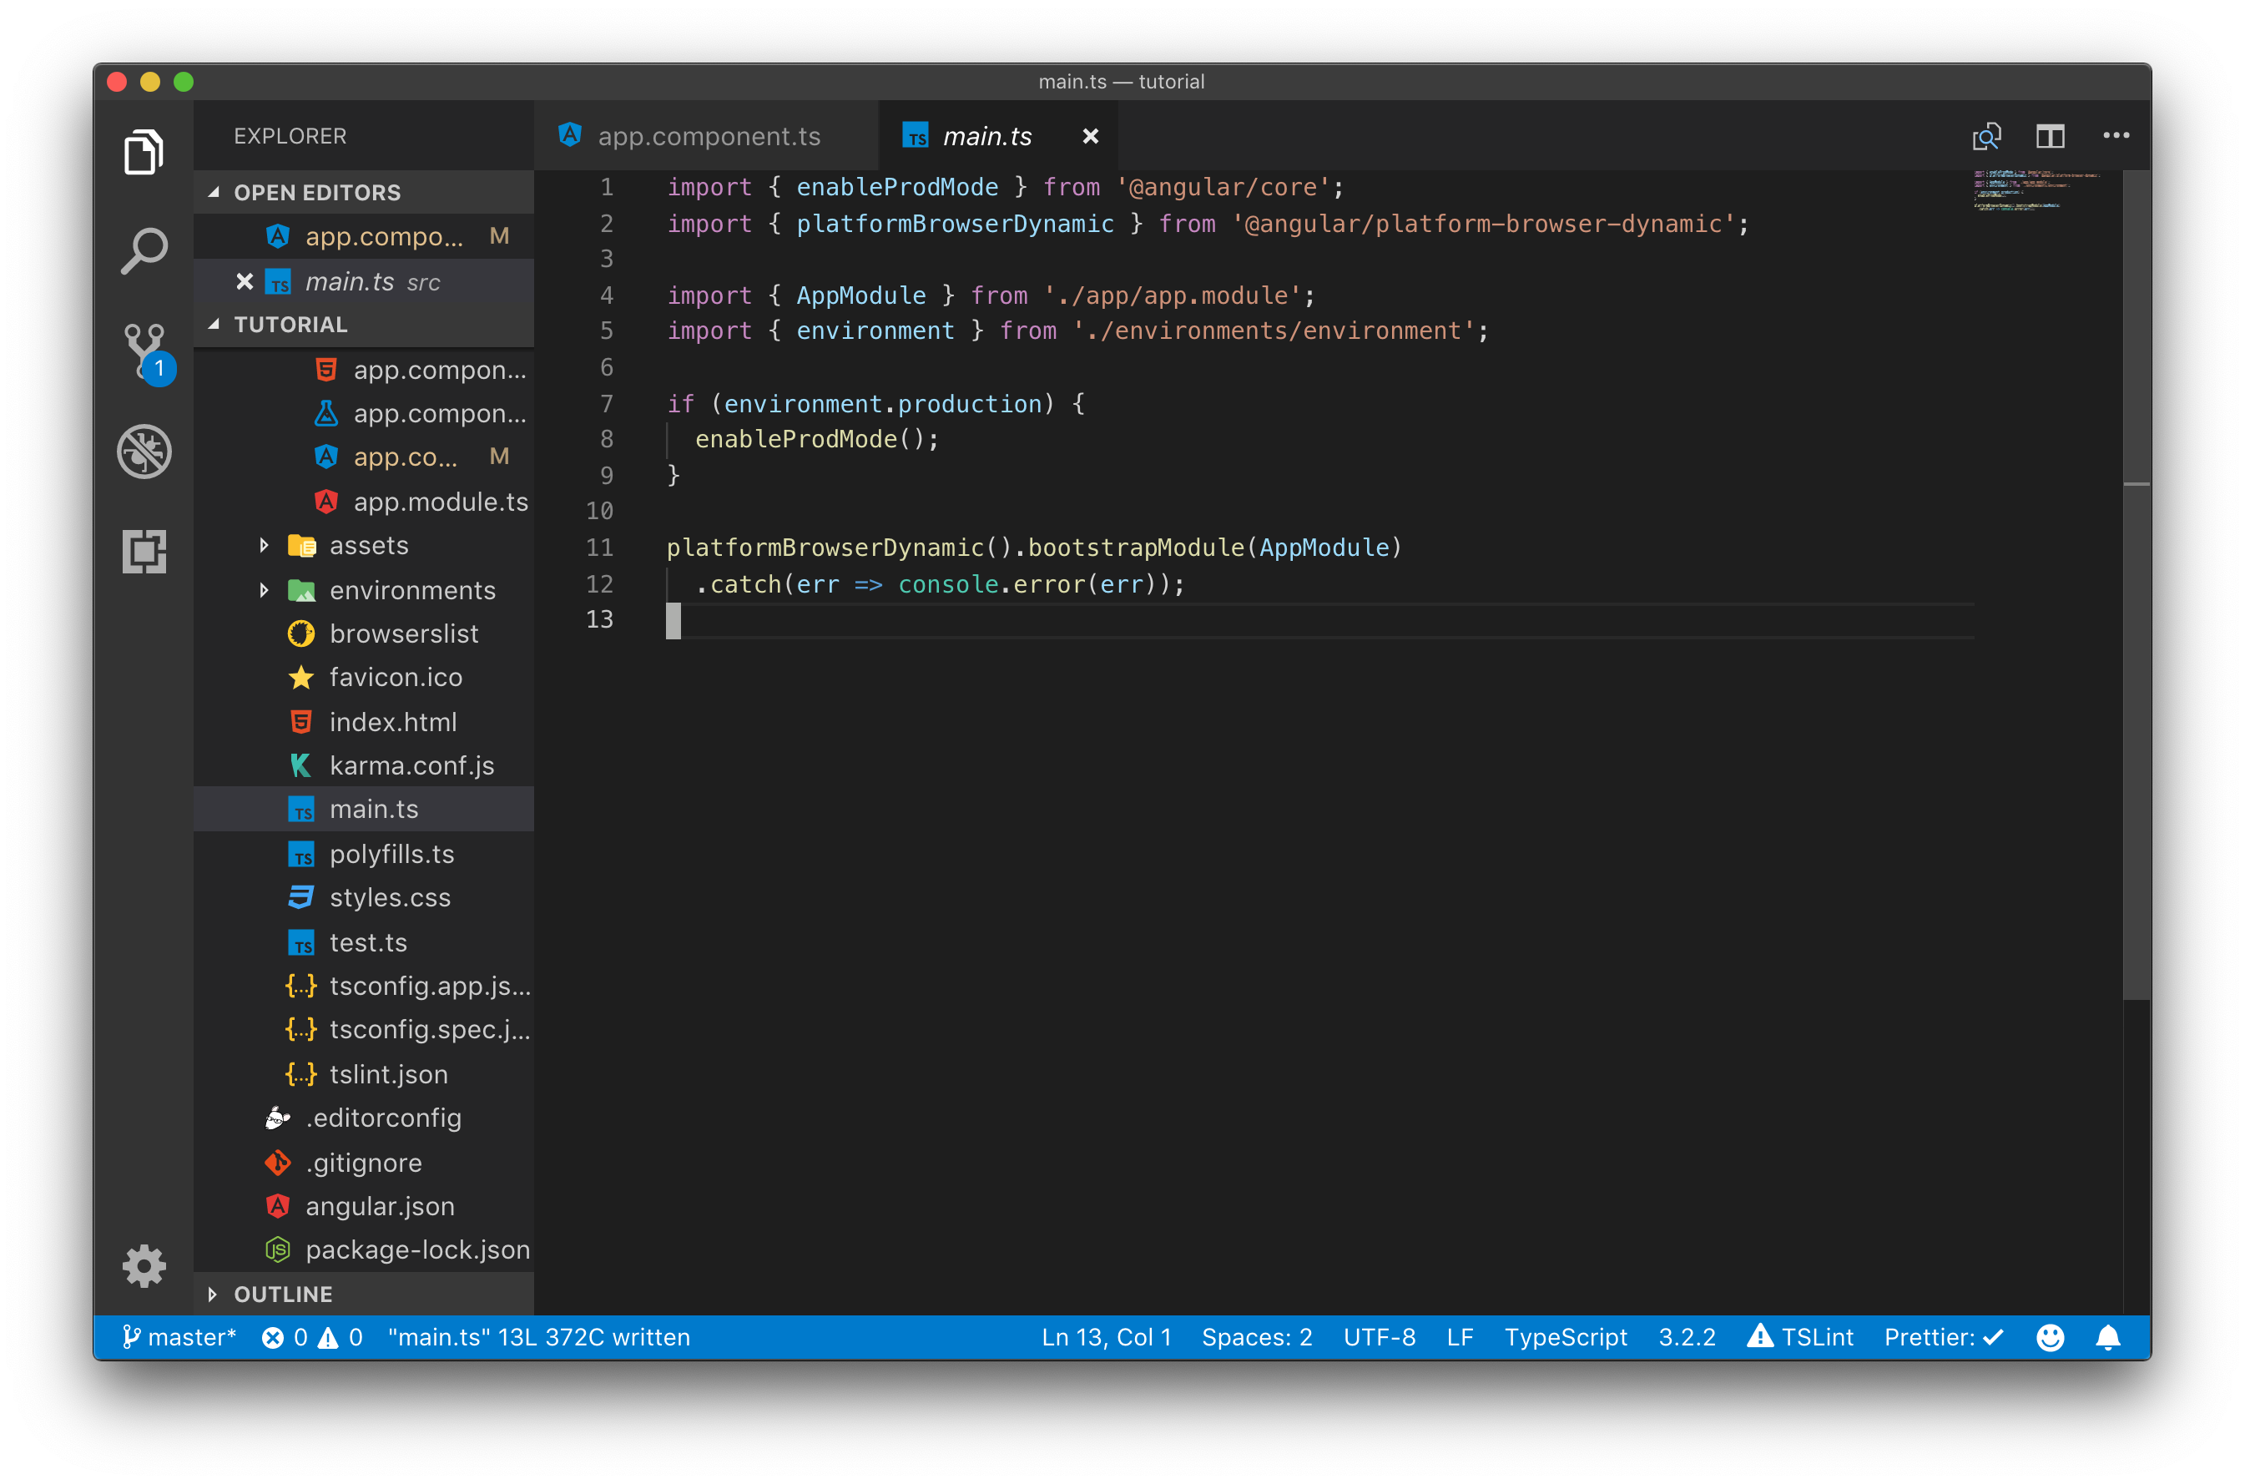Viewport: 2245px width, 1484px height.
Task: Open the app.module.ts file
Action: [x=364, y=502]
